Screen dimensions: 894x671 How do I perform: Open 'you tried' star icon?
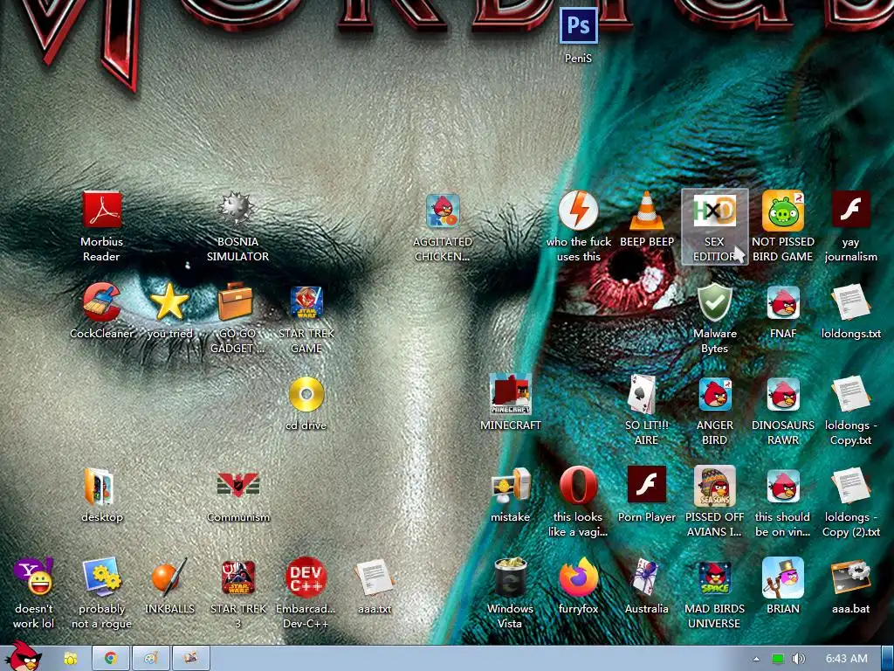point(169,301)
